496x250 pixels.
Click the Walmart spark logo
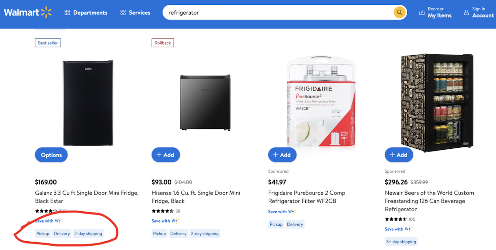click(x=46, y=12)
